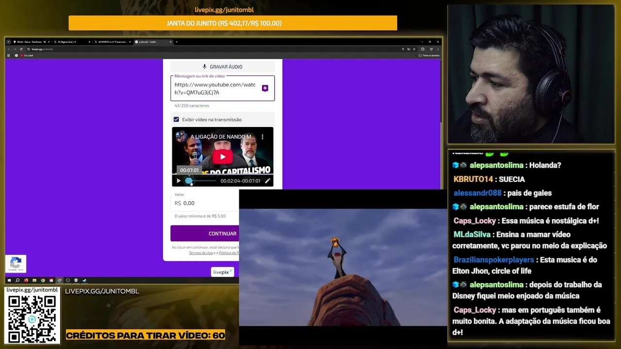Click the Seu canal bookmark
The image size is (621, 349).
pyautogui.click(x=27, y=55)
